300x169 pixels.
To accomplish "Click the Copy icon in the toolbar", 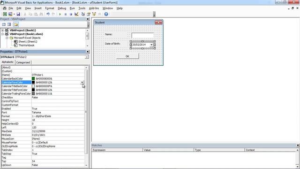I will 30,14.
